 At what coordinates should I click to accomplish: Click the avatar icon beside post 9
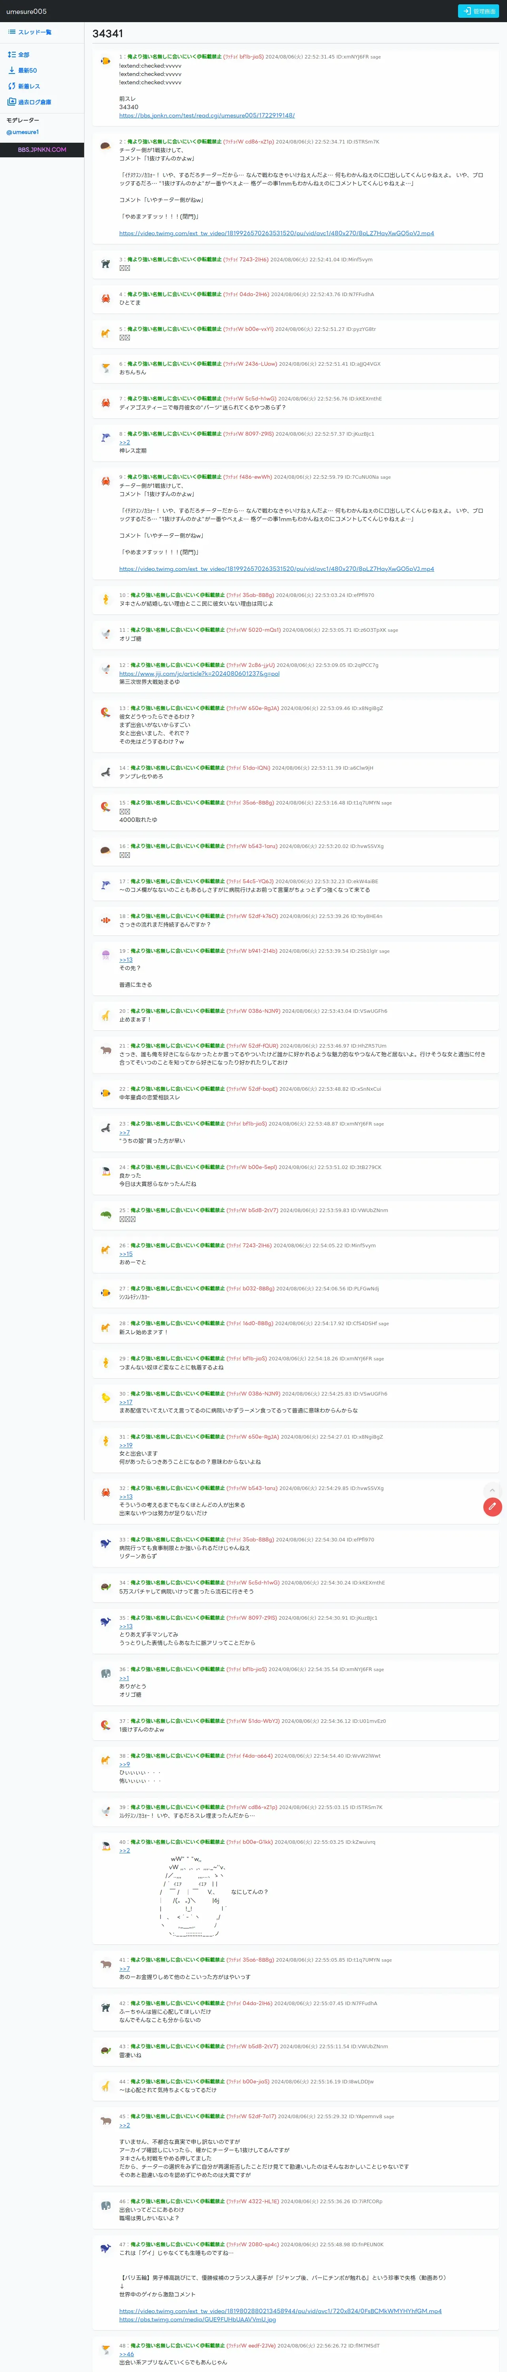(106, 482)
